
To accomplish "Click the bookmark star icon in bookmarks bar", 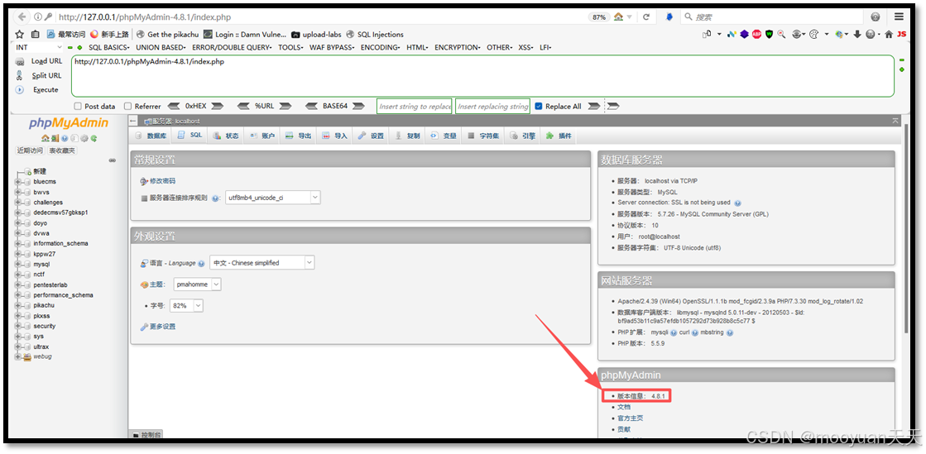I will pos(20,34).
